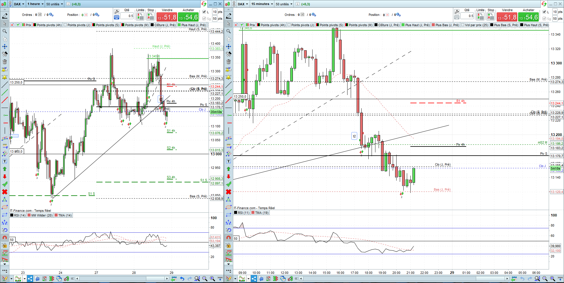Click the green check mark tool in left chart
Image resolution: width=564 pixels, height=283 pixels.
click(5, 184)
